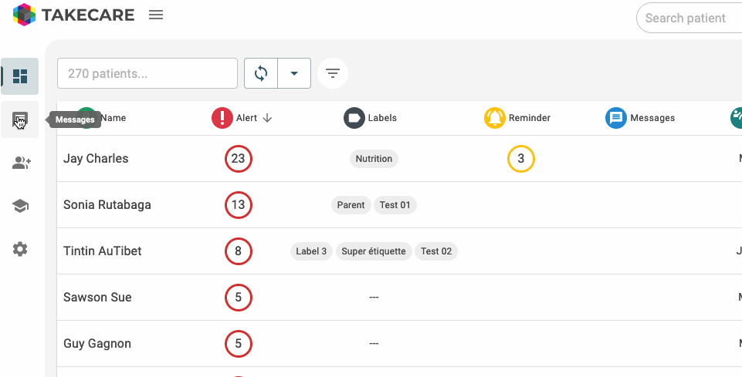Click Sonia Rutabaga's 13 alerts badge
Viewport: 742px width, 377px height.
[238, 205]
